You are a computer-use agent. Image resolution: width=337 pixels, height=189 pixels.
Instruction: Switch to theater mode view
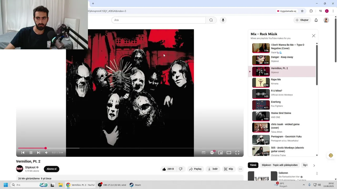click(x=229, y=153)
